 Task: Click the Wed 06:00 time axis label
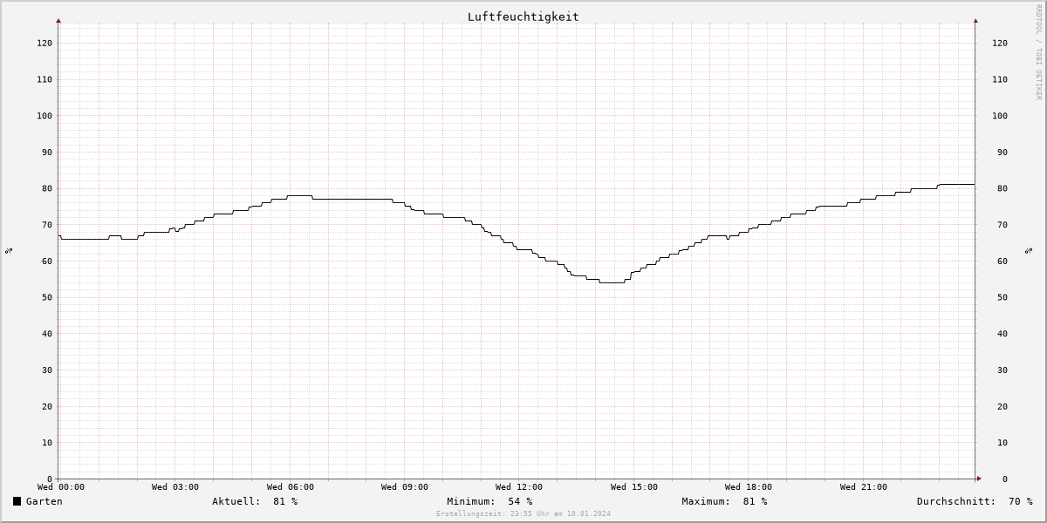(291, 487)
